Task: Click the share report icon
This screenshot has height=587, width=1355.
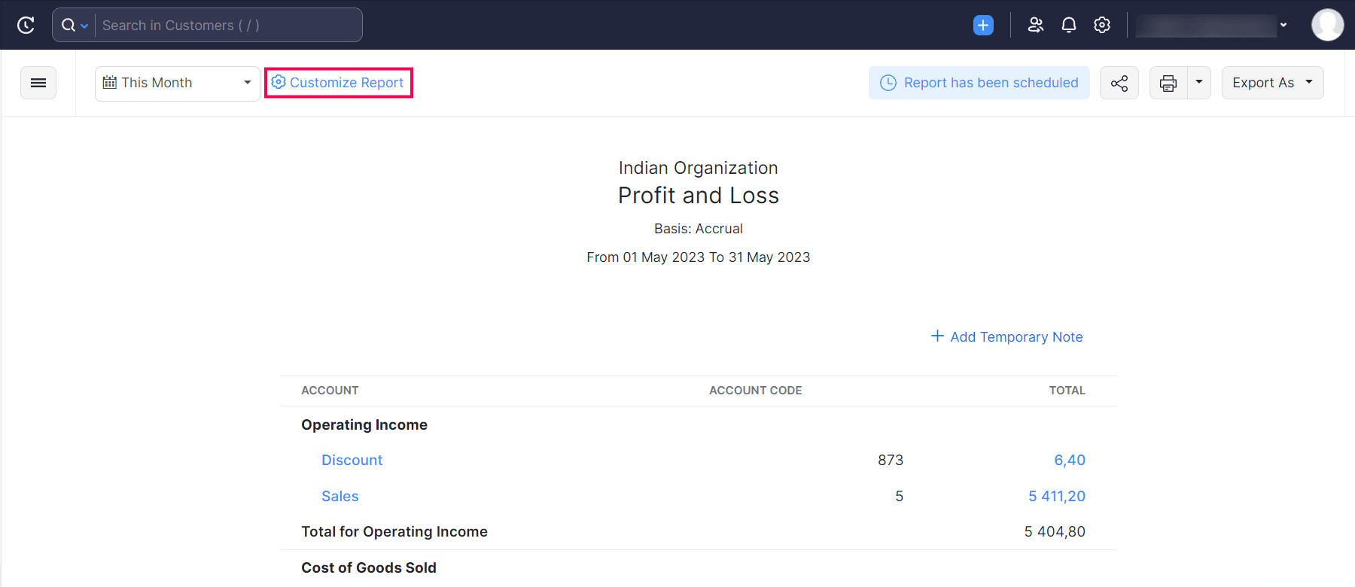Action: click(x=1119, y=83)
